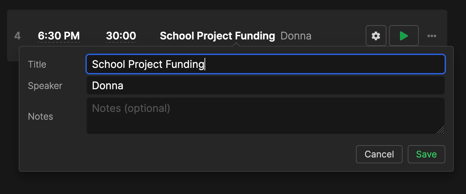Click the Speaker field label
Viewport: 466px width, 194px height.
click(45, 86)
